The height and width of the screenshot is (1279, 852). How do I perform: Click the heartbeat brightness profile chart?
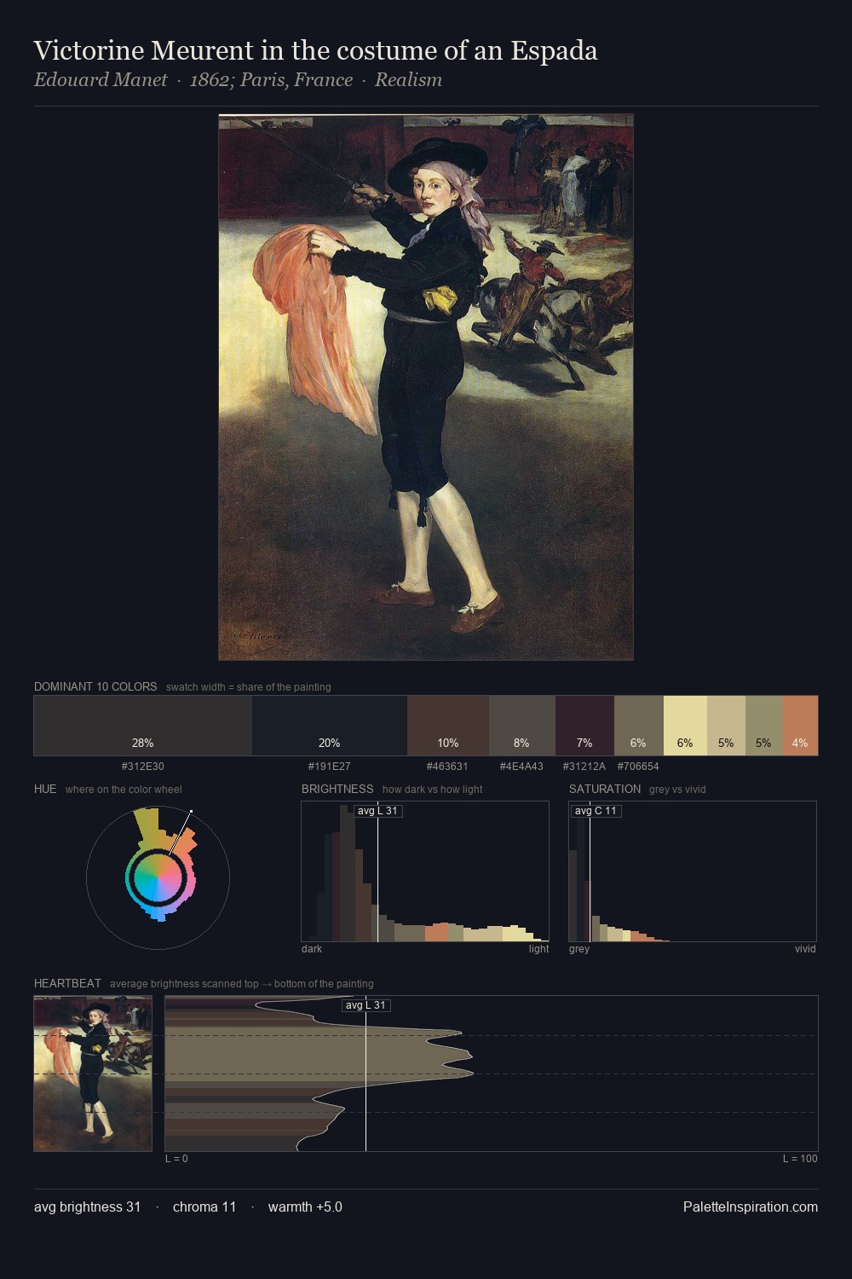point(492,1074)
